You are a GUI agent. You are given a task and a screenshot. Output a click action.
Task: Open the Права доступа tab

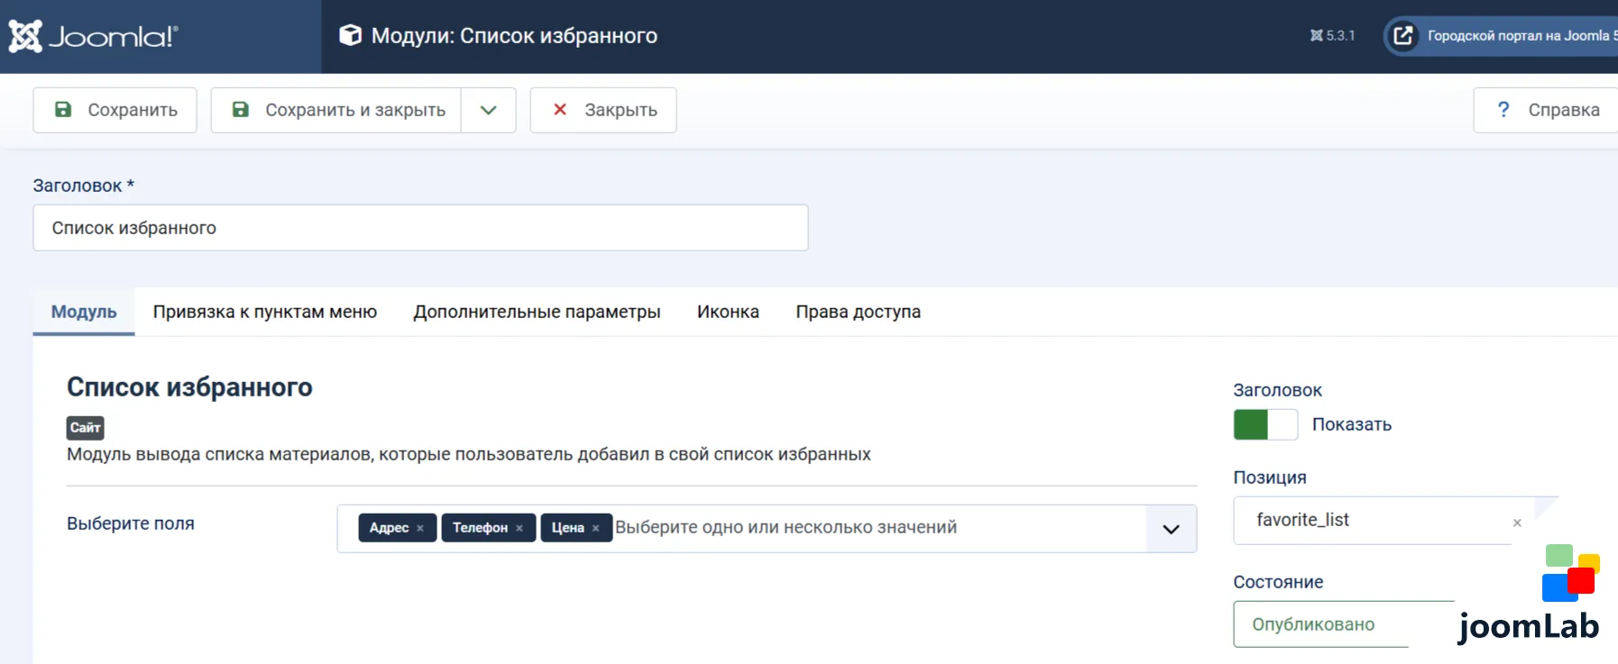858,312
